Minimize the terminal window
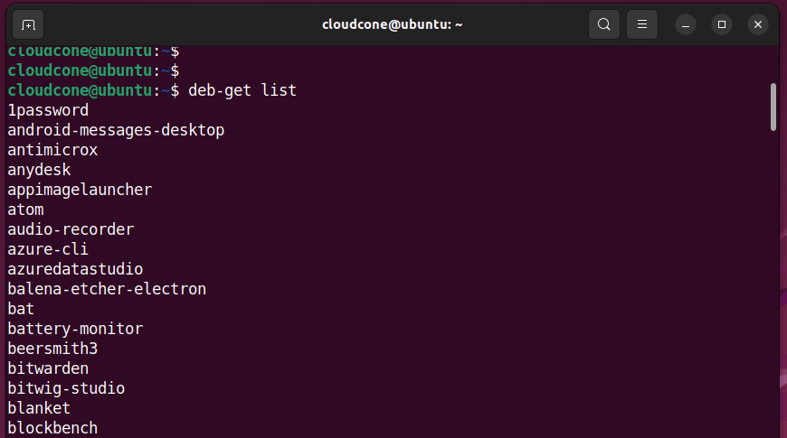 click(686, 24)
